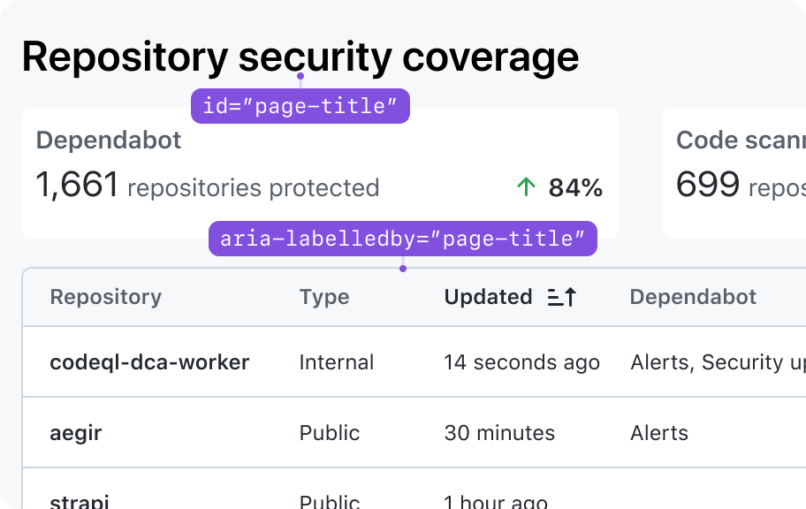Image resolution: width=806 pixels, height=509 pixels.
Task: Click the 1,661 repositories count
Action: (x=77, y=185)
